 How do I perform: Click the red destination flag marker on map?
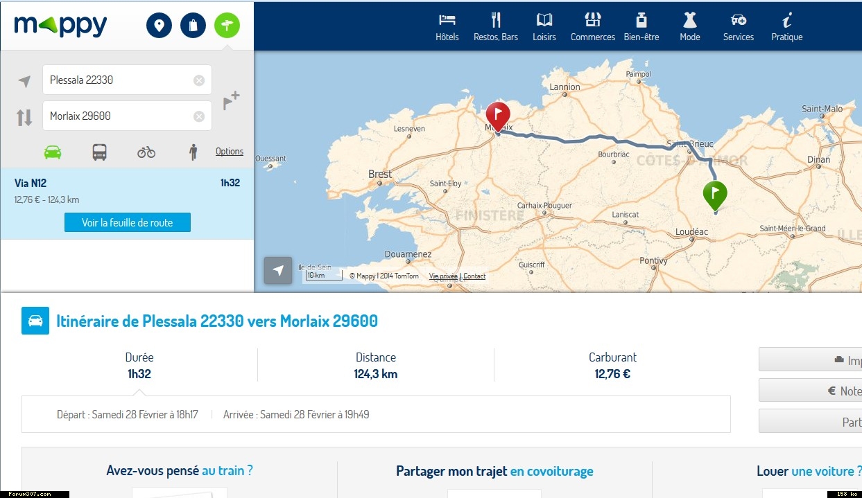pyautogui.click(x=498, y=115)
